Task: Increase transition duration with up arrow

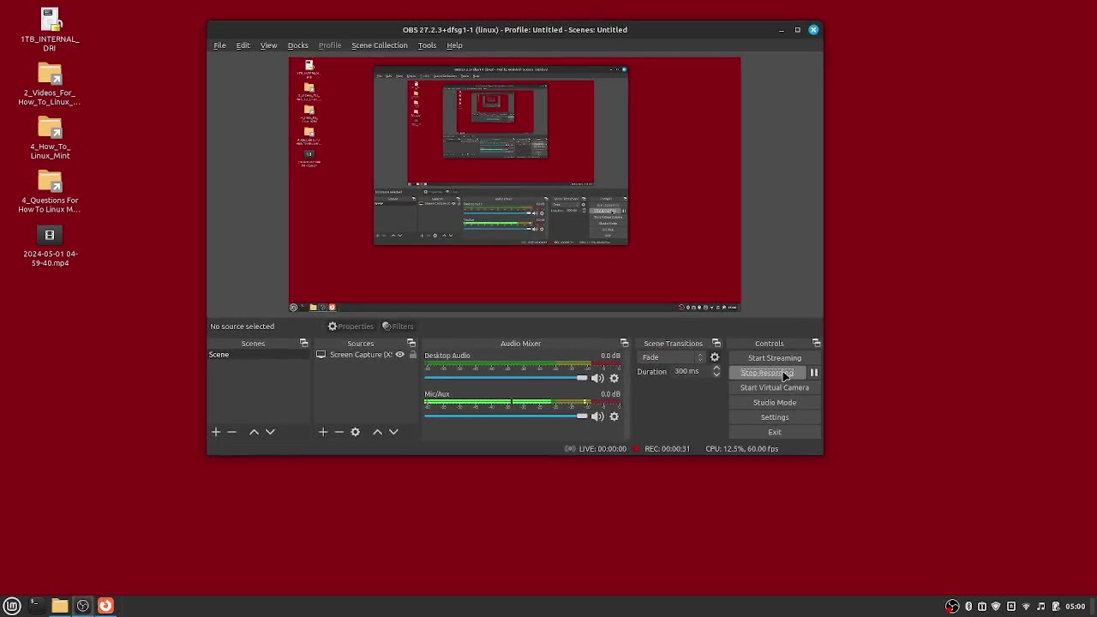Action: [716, 368]
